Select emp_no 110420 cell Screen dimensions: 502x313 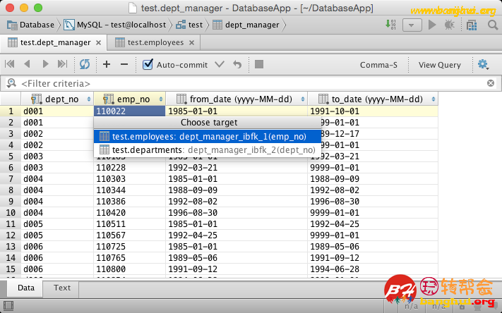pos(129,213)
